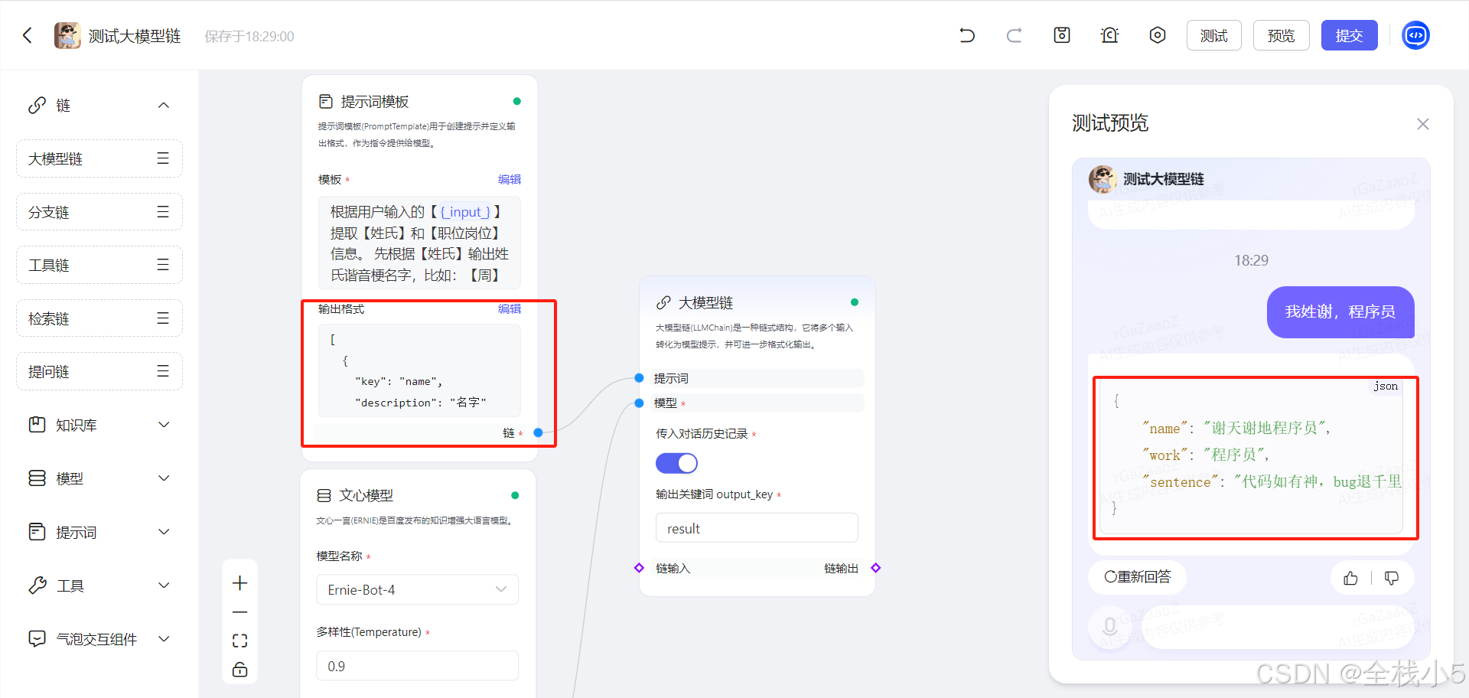1469x698 pixels.
Task: Click the canvas lock icon
Action: (x=239, y=669)
